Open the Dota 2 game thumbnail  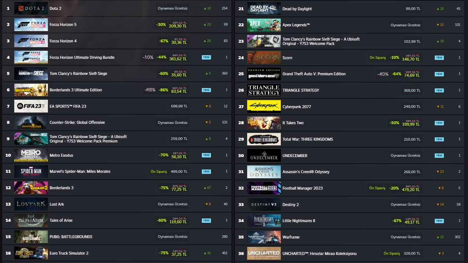[x=31, y=8]
